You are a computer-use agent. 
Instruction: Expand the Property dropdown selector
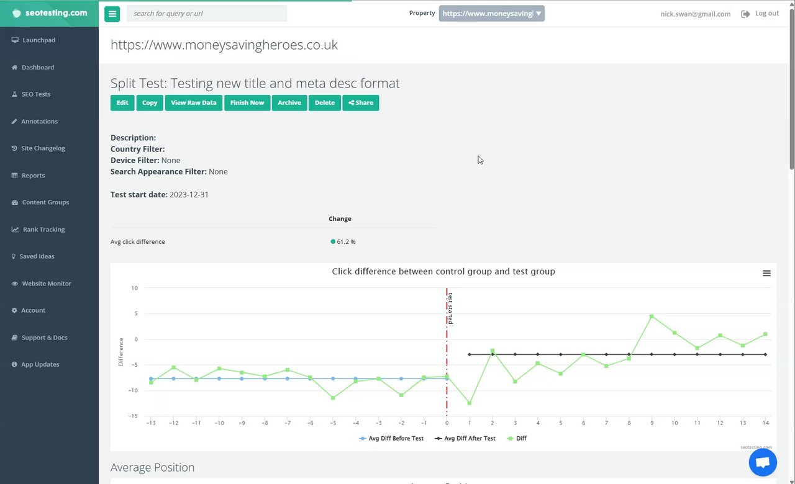pyautogui.click(x=491, y=14)
